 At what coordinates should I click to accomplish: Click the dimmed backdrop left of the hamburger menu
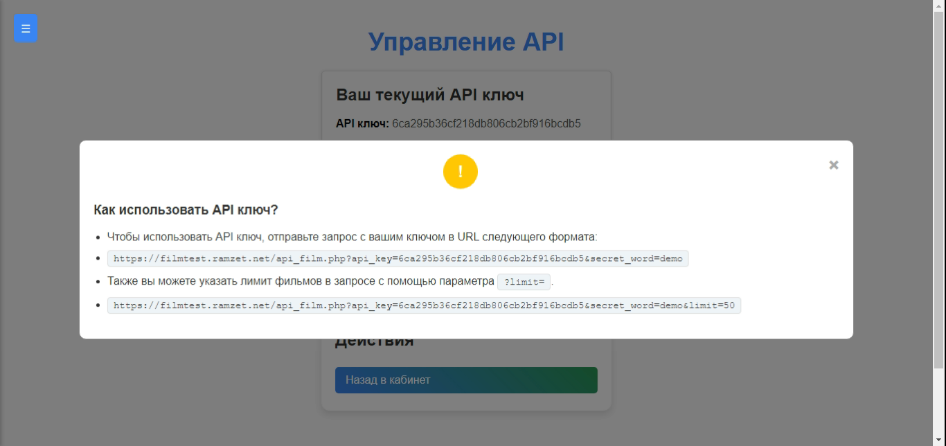pyautogui.click(x=6, y=28)
